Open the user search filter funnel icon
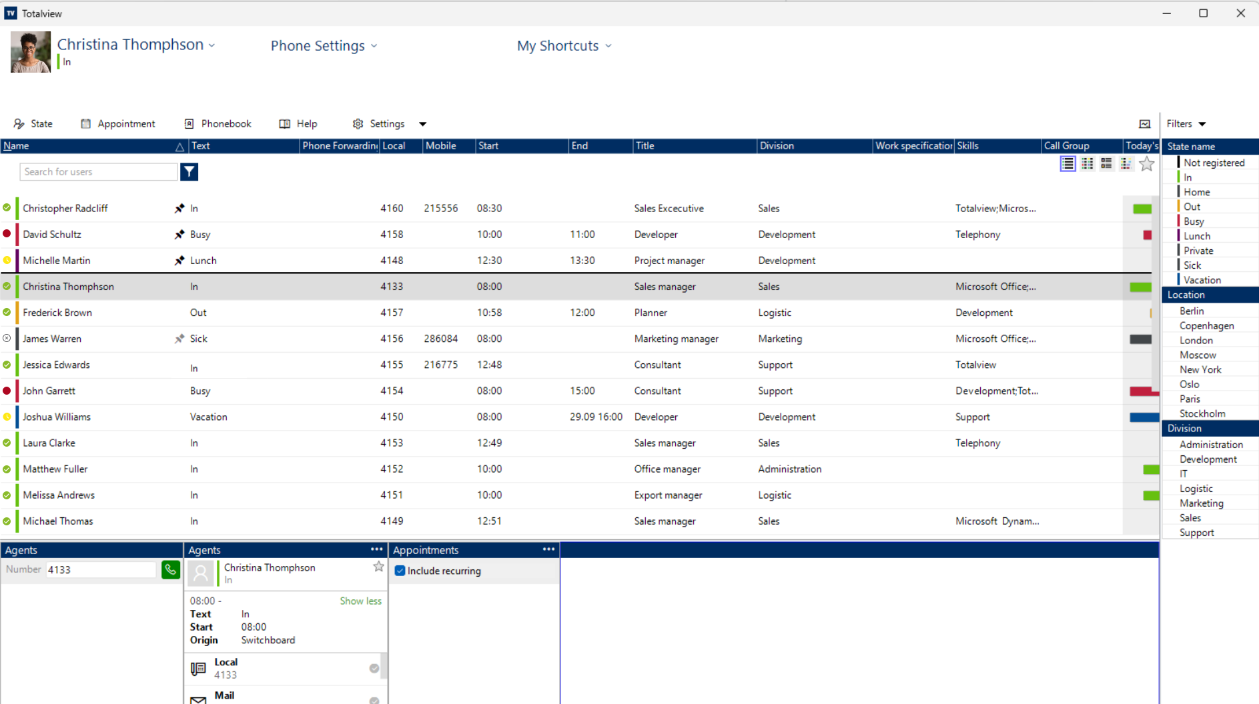1259x704 pixels. [x=189, y=172]
